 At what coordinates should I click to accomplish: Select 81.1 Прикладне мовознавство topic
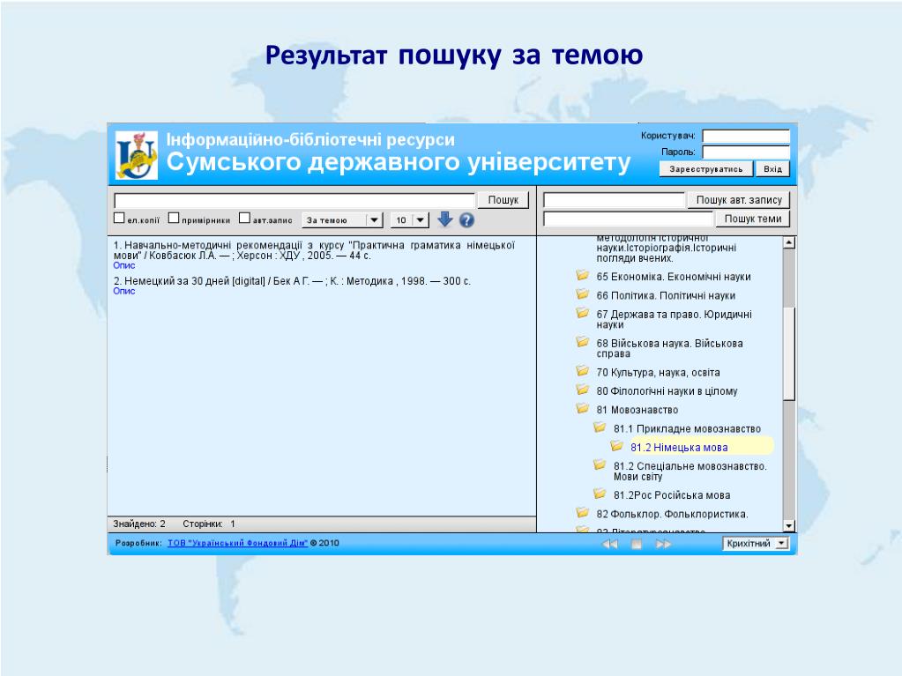[x=687, y=429]
